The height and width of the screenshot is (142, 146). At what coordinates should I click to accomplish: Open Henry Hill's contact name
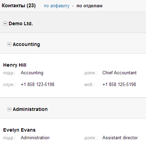[x=15, y=65]
